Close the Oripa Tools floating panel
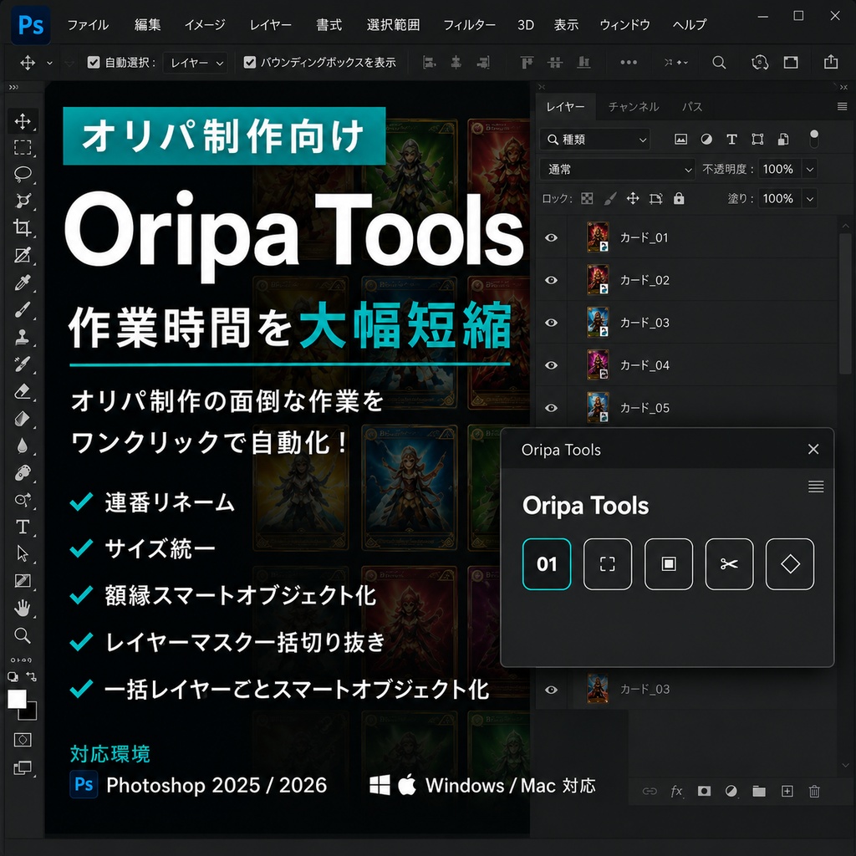This screenshot has height=856, width=856. (813, 449)
